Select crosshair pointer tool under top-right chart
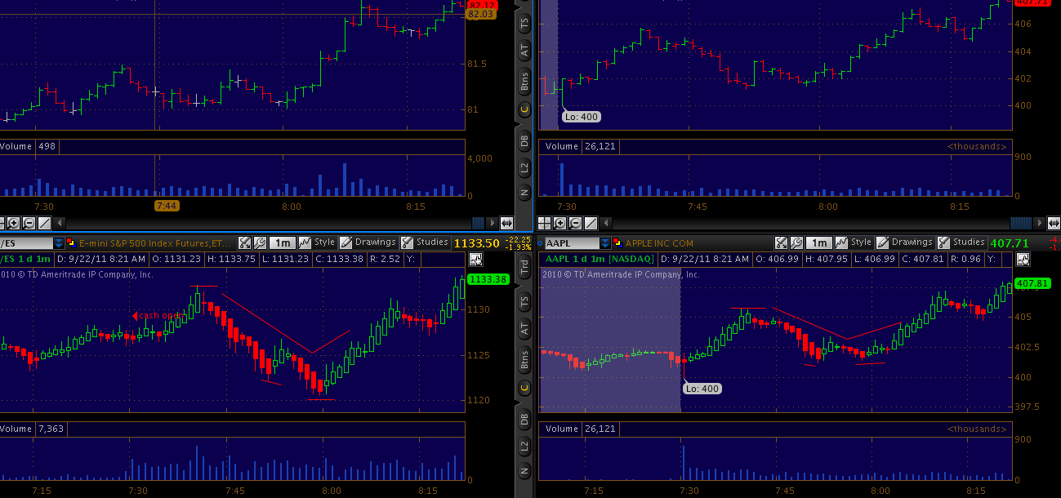Viewport: 1061px width, 498px height. pyautogui.click(x=544, y=223)
